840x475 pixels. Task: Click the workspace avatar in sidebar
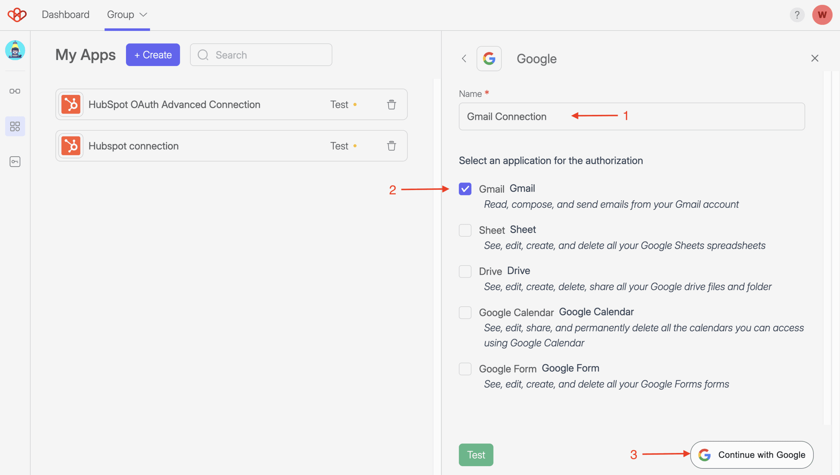[x=15, y=50]
